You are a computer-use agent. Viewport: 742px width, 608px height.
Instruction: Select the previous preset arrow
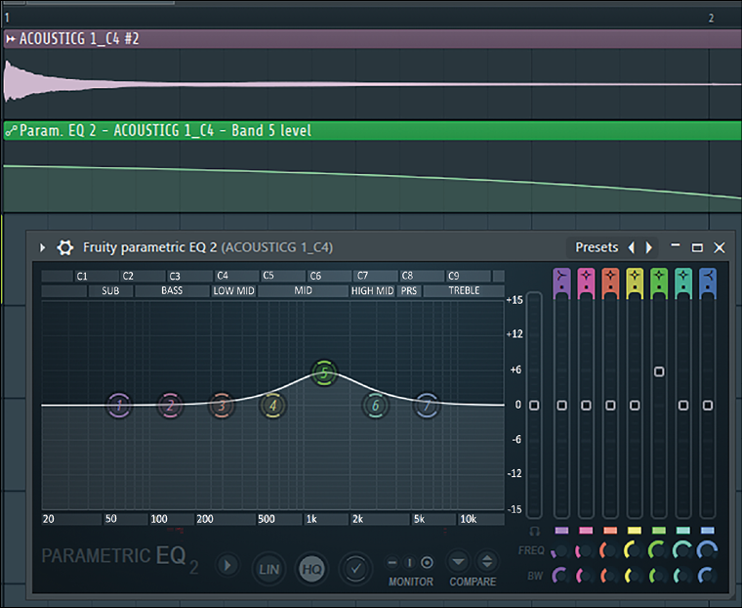(632, 247)
